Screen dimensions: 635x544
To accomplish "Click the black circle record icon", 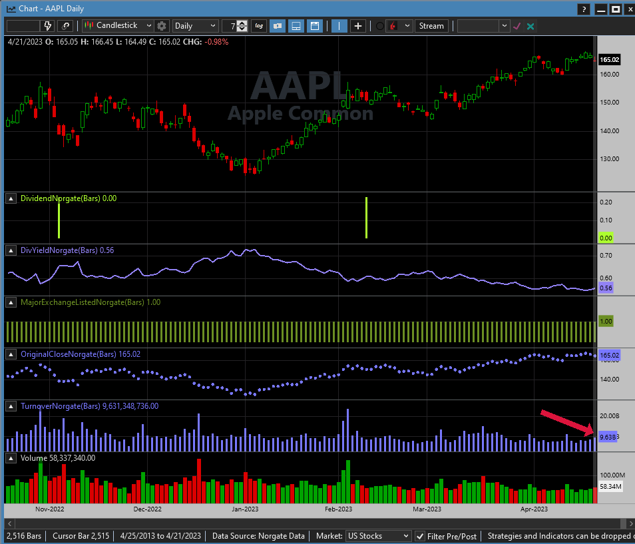I will pyautogui.click(x=380, y=26).
